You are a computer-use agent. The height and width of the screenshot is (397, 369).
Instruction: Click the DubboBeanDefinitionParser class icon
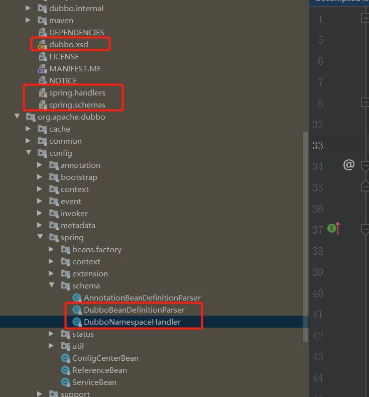(x=77, y=310)
